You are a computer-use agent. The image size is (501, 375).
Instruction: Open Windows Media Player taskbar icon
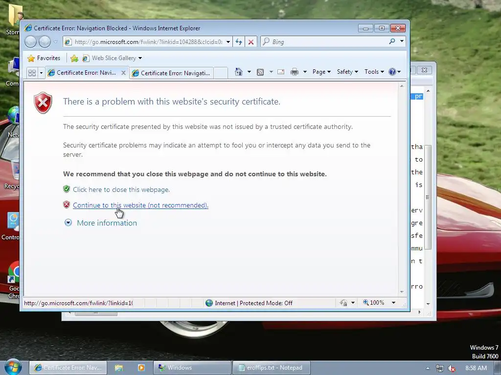tap(141, 368)
